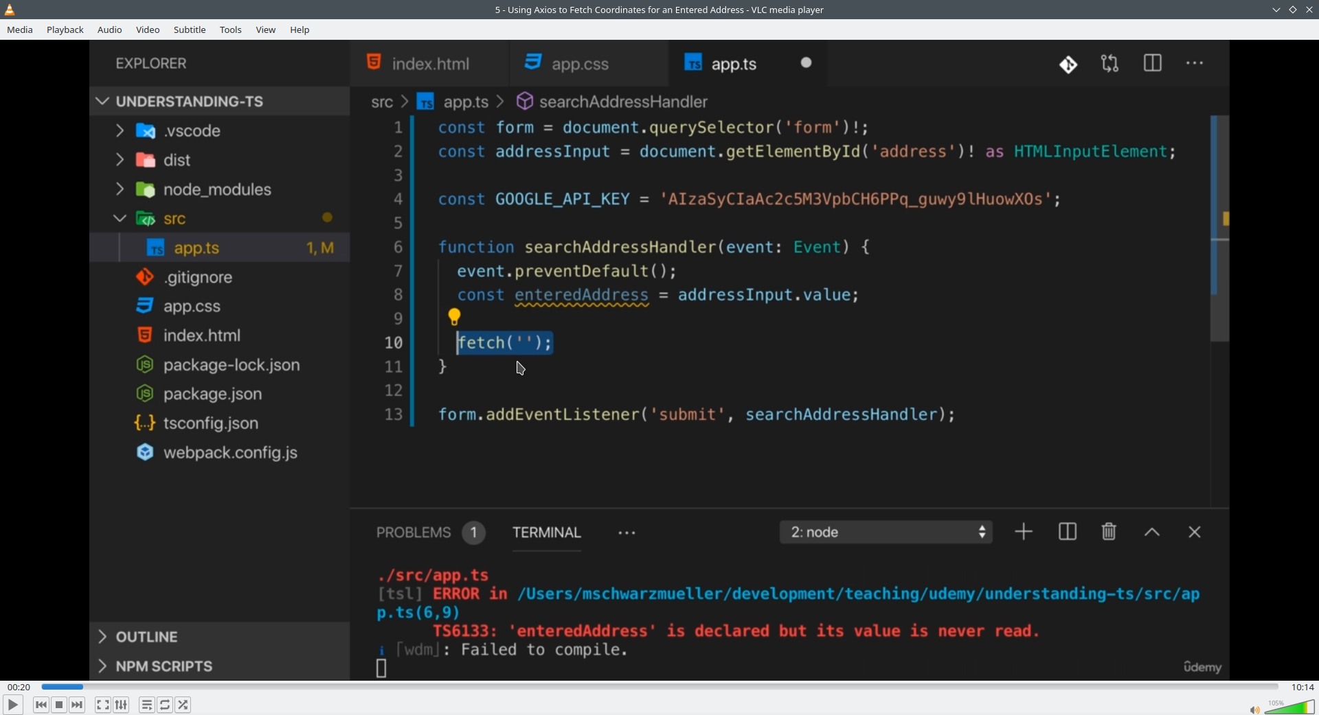Skip to previous media in playlist
Viewport: 1319px width, 715px height.
pyautogui.click(x=41, y=705)
